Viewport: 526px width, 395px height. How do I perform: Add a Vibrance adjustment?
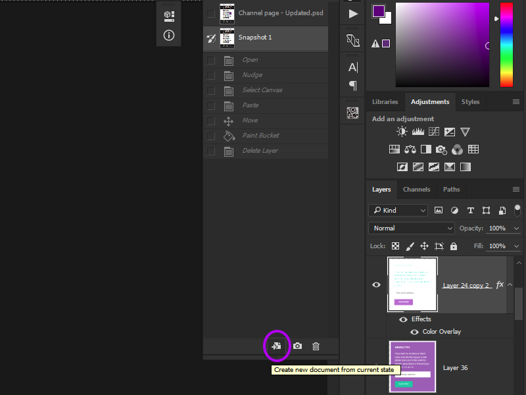click(x=465, y=132)
